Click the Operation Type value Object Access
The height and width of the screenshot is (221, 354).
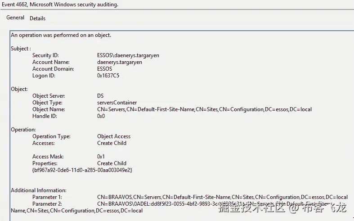click(114, 136)
